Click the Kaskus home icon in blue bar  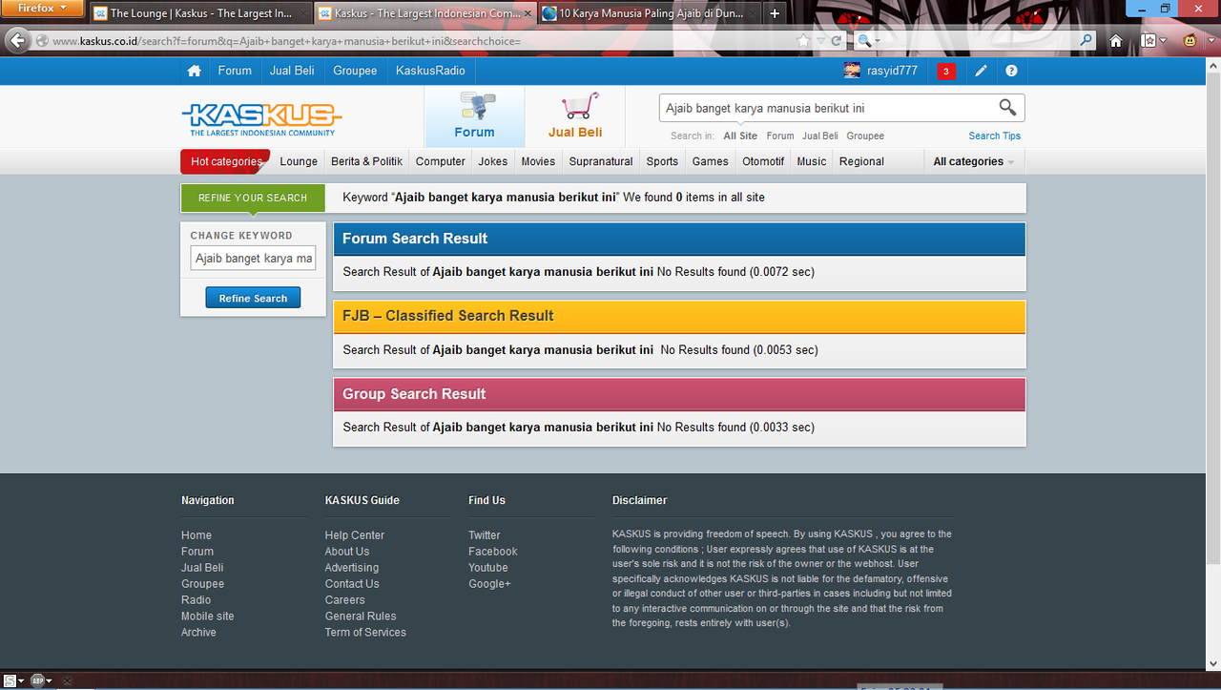(195, 71)
